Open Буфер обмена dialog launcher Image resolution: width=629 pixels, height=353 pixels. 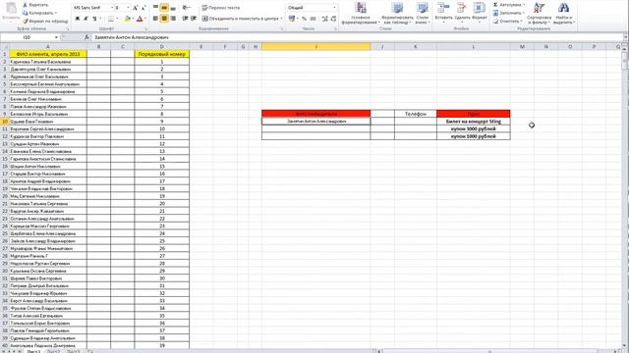(68, 29)
